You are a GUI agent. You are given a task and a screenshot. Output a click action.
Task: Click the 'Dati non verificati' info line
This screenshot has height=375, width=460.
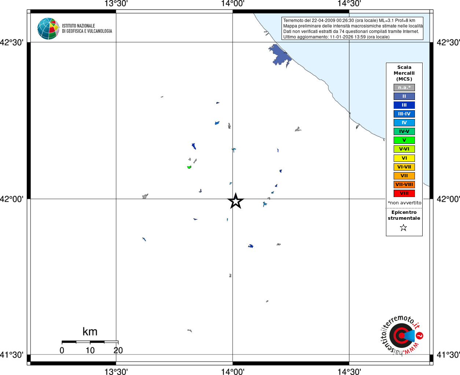pos(351,31)
